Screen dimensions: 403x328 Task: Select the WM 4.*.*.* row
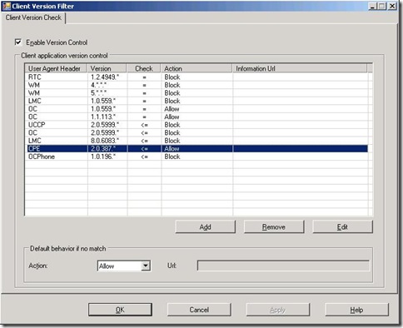point(197,85)
